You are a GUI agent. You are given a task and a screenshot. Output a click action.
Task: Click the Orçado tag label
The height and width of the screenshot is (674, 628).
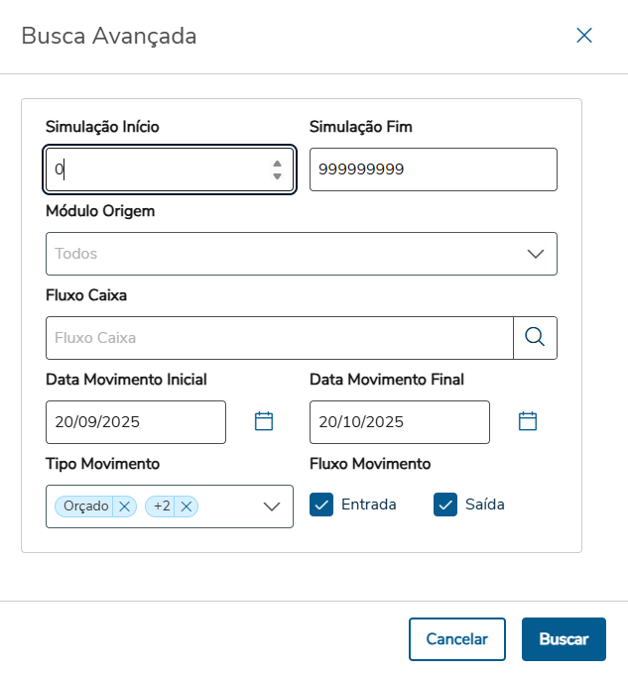[x=85, y=505]
